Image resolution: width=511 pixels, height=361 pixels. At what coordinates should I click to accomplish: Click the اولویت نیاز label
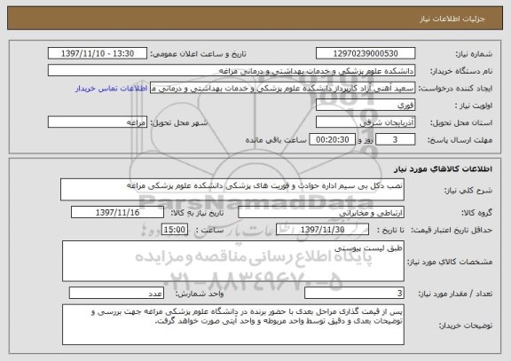474,106
